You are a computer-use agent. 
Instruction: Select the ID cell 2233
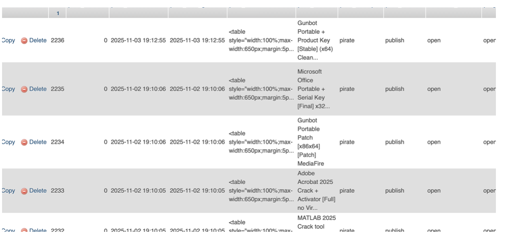[57, 191]
